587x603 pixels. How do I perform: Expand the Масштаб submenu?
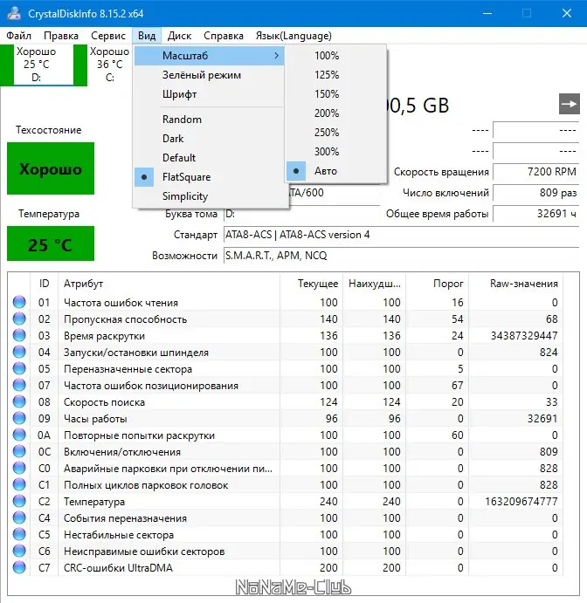pyautogui.click(x=210, y=55)
